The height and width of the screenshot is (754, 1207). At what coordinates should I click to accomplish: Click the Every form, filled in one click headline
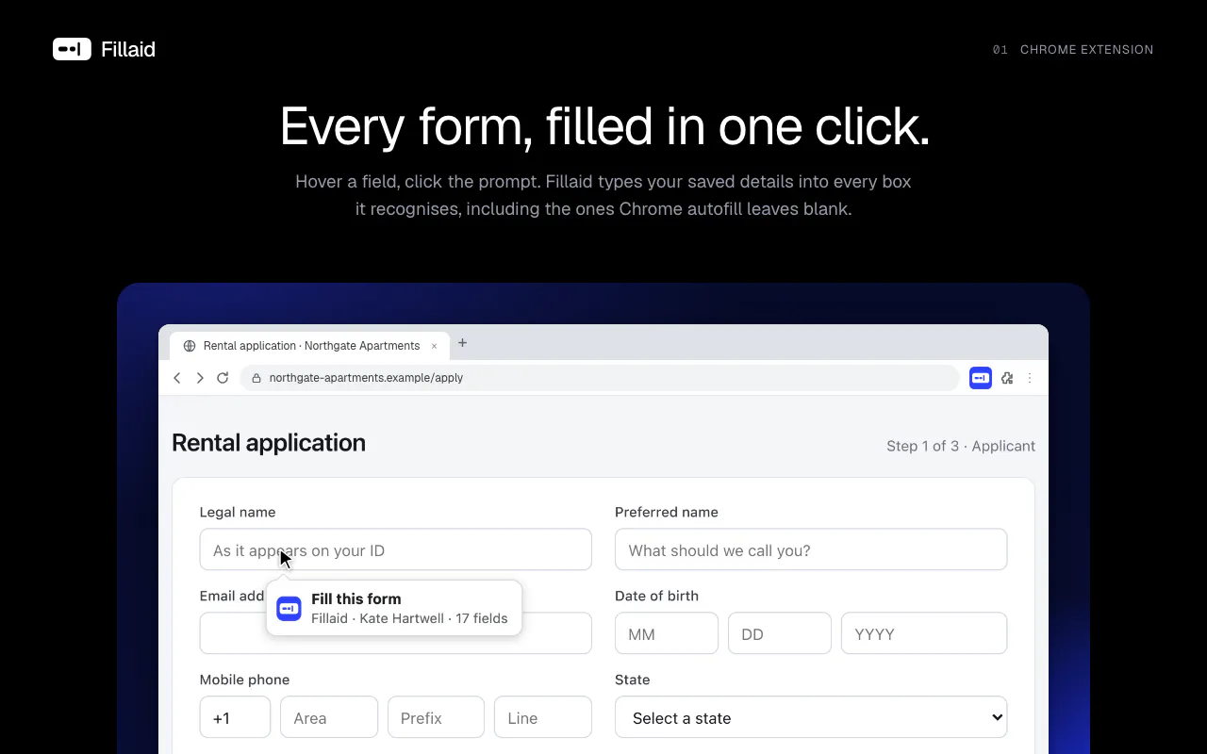point(604,126)
